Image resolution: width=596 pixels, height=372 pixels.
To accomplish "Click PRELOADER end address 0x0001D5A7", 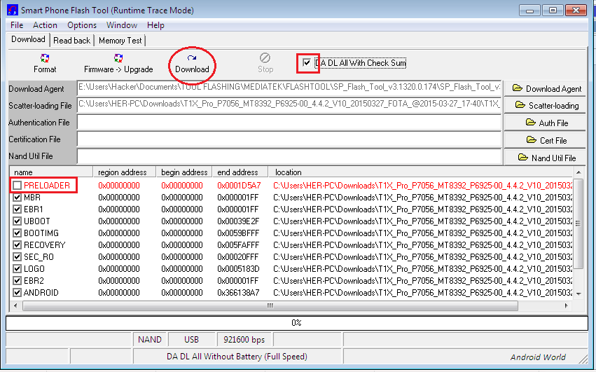I will click(239, 185).
